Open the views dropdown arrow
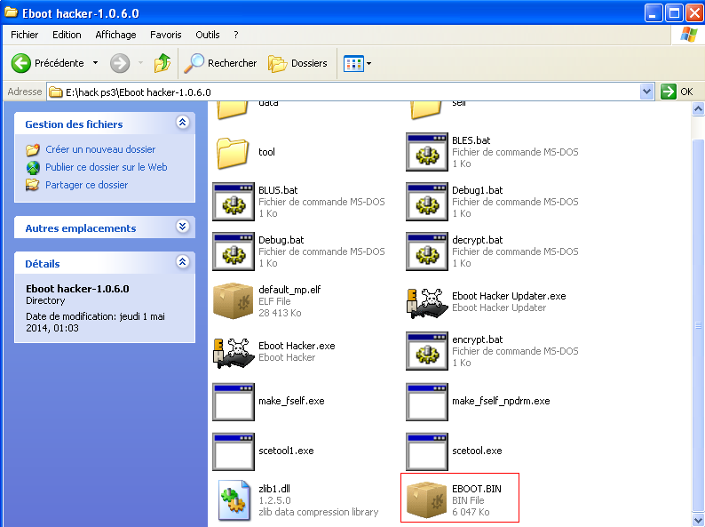The height and width of the screenshot is (527, 705). [369, 63]
